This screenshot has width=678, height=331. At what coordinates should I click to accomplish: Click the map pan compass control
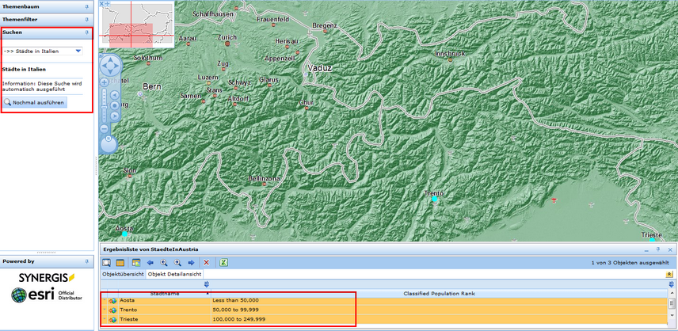111,66
